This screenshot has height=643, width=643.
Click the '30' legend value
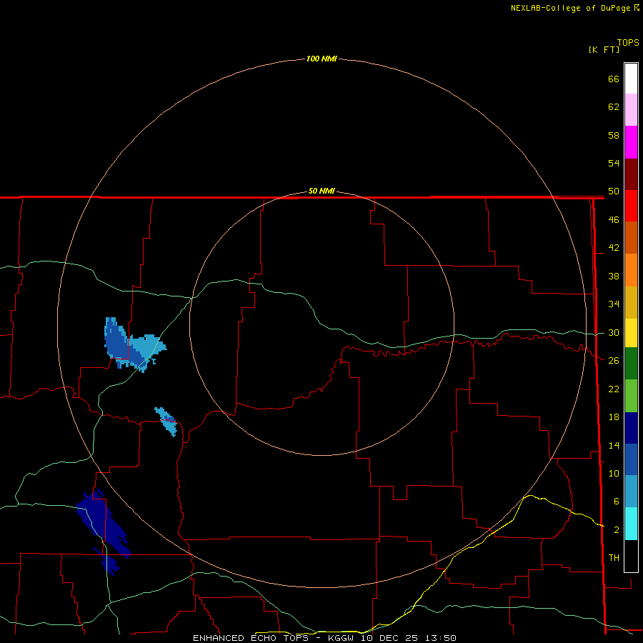point(614,332)
